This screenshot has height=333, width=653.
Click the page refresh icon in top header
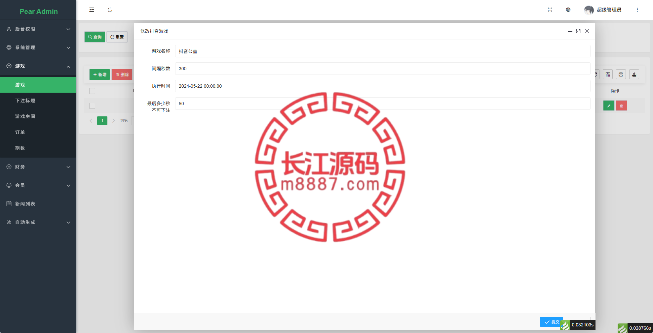110,10
